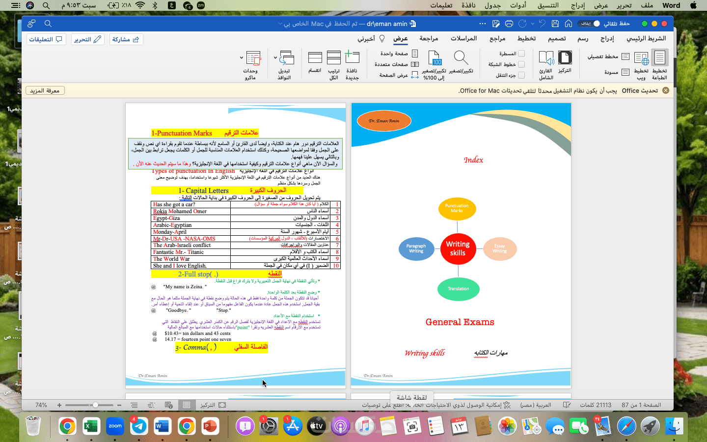Open the Home (الشريط الرئيسي) ribbon tab
This screenshot has height=442, width=707.
click(x=646, y=38)
